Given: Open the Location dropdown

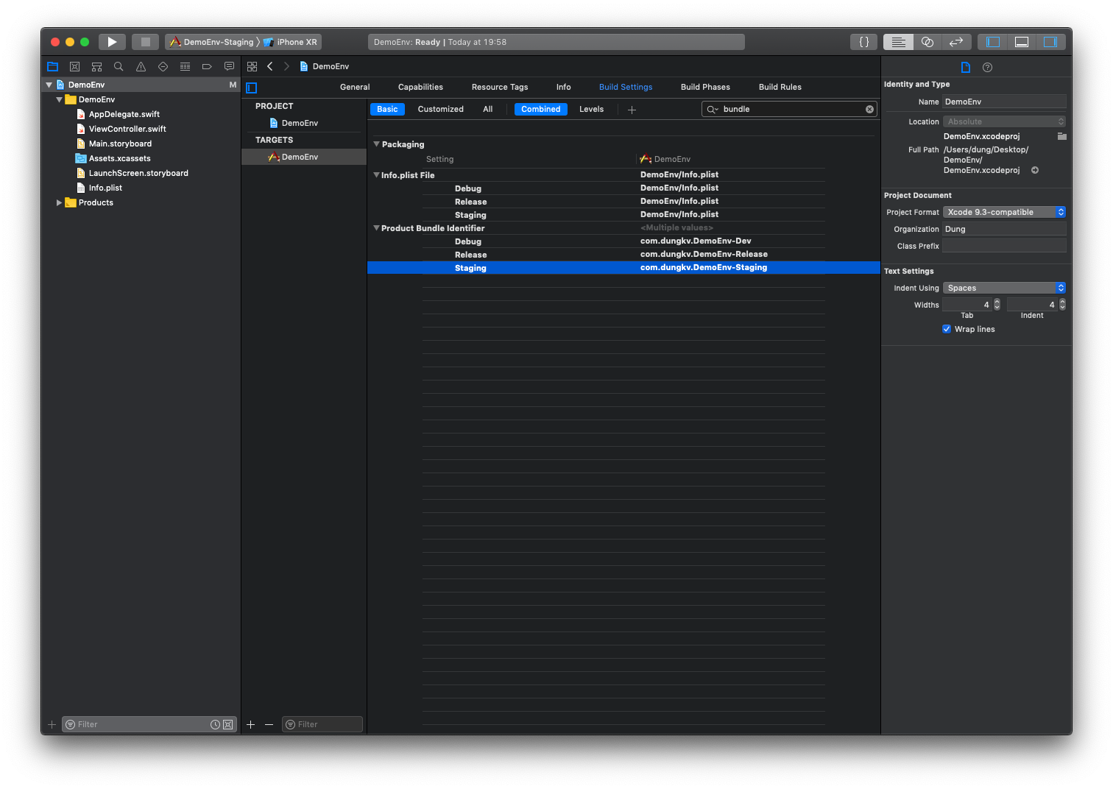Looking at the screenshot, I should [x=1004, y=121].
